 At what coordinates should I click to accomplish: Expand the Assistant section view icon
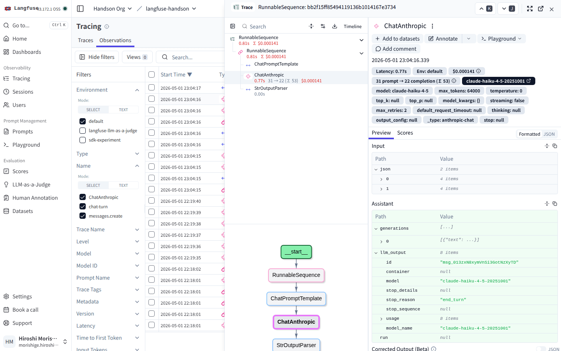pos(547,204)
